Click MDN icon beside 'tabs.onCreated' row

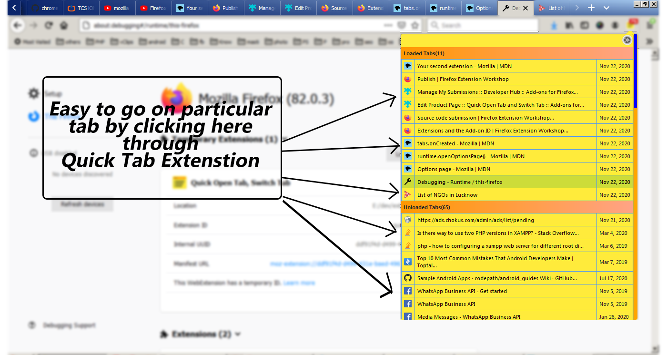coord(408,143)
